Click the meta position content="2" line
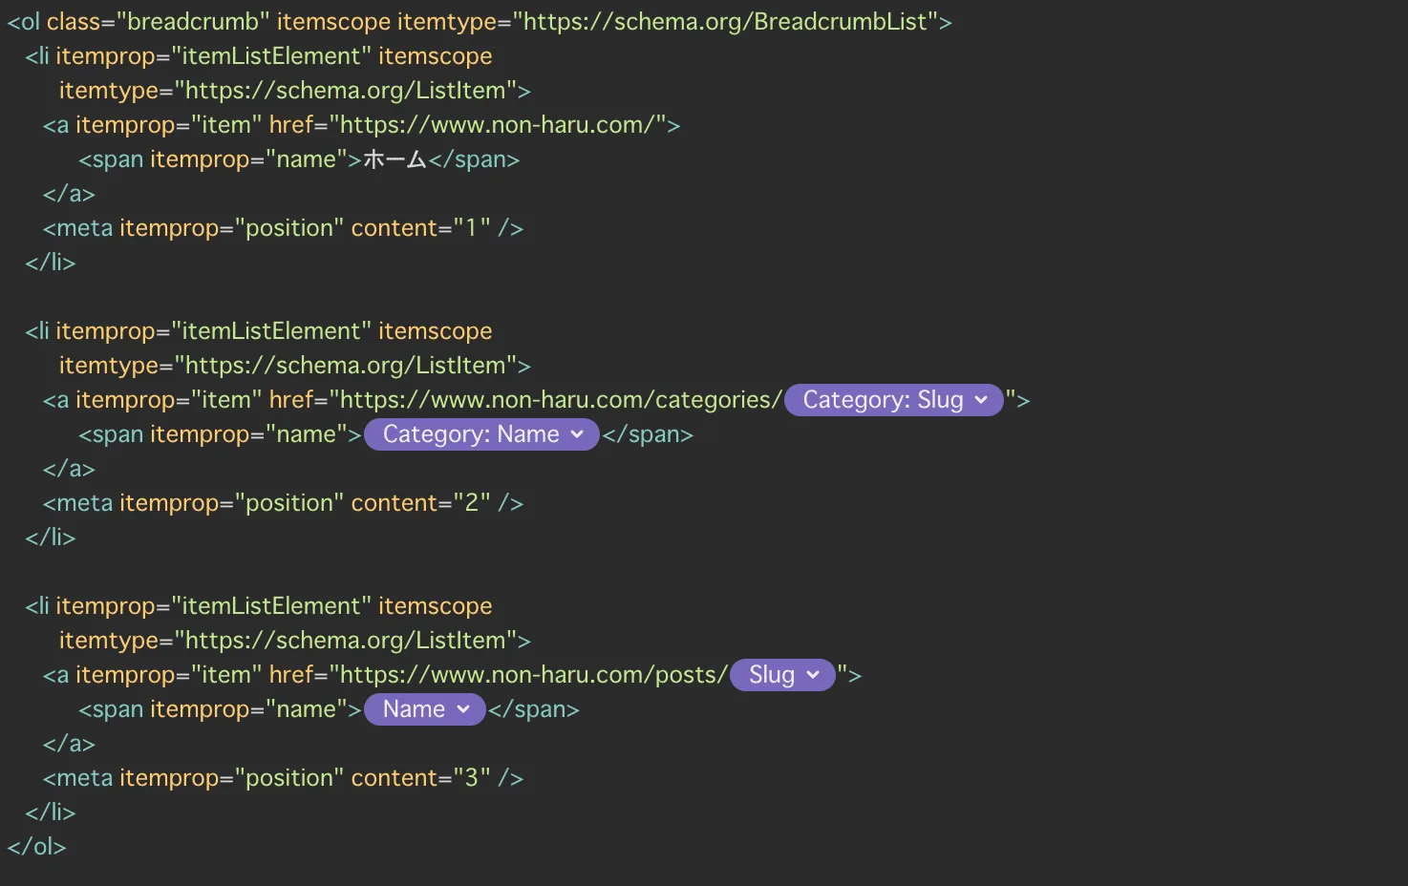The image size is (1408, 886). [x=283, y=503]
